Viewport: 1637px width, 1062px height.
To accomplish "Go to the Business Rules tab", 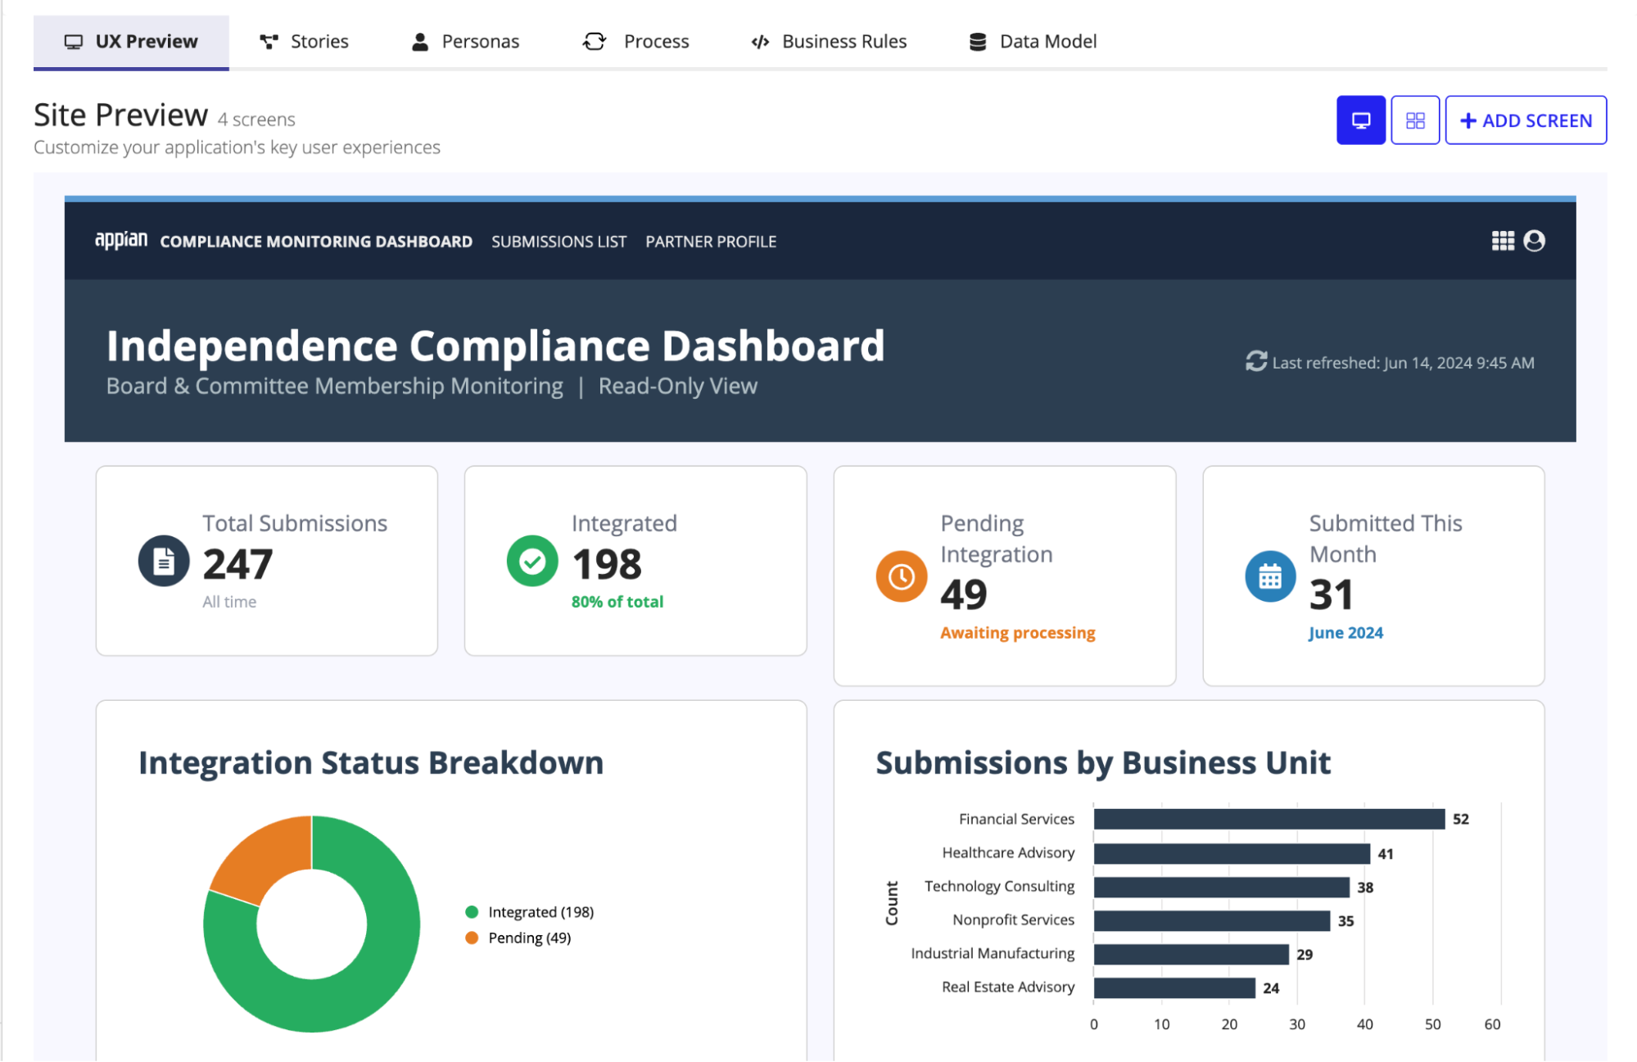I will point(829,42).
